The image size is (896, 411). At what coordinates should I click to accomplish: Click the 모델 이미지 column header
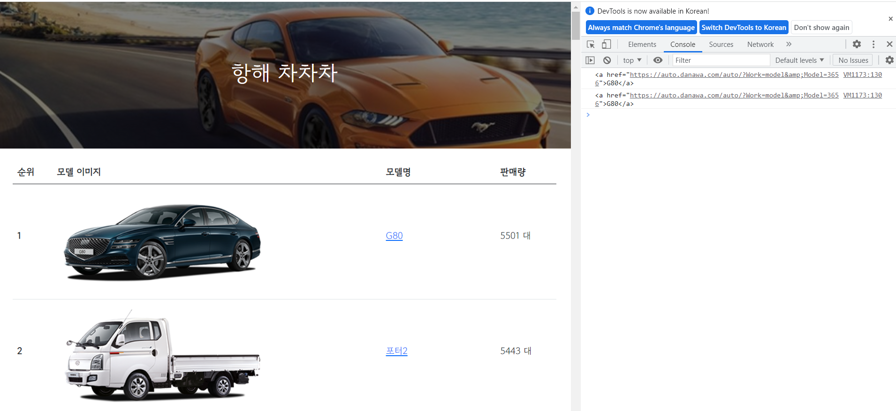(79, 172)
